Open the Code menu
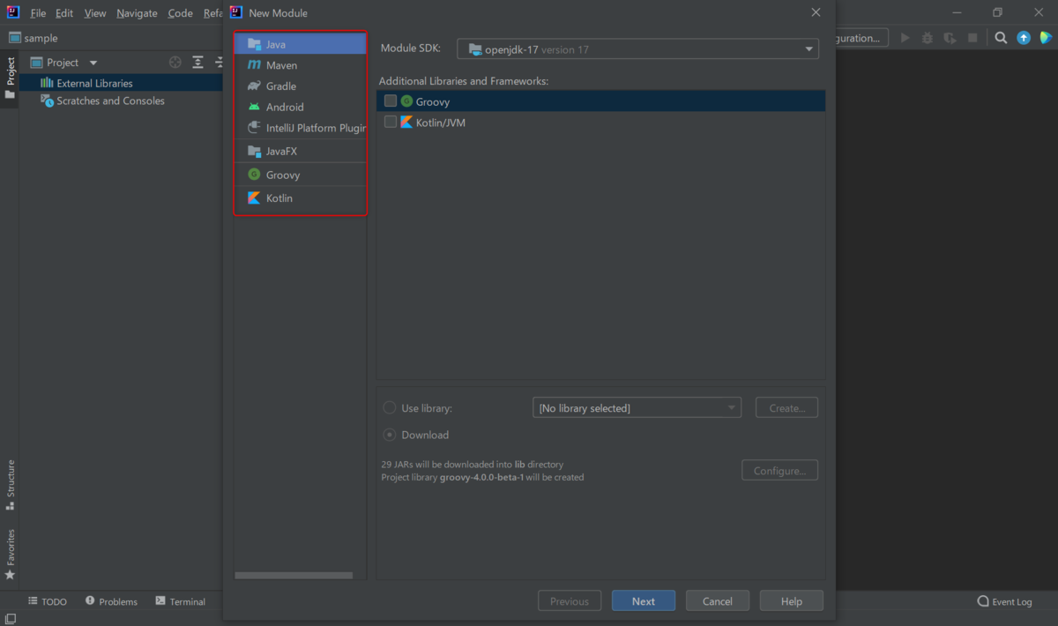1058x626 pixels. point(180,13)
